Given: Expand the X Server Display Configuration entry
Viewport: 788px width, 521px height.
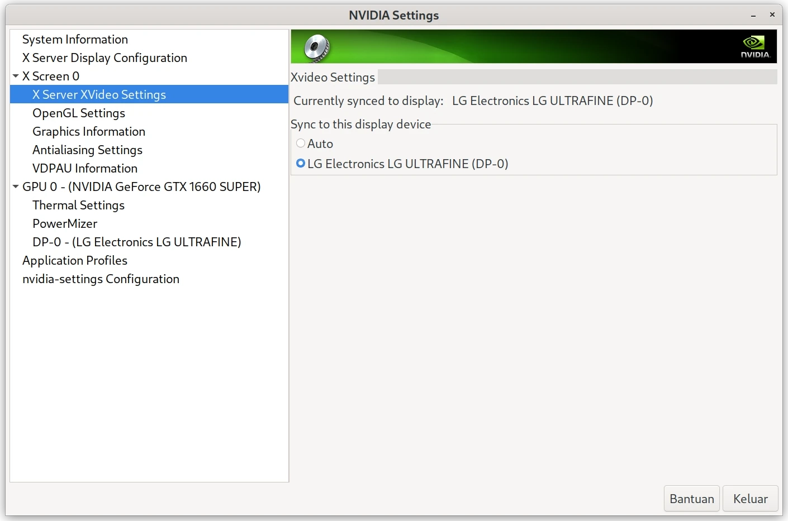Looking at the screenshot, I should point(104,58).
